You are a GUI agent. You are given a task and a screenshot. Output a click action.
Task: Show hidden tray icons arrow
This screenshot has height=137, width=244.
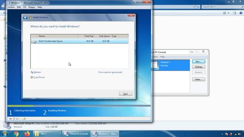click(222, 134)
